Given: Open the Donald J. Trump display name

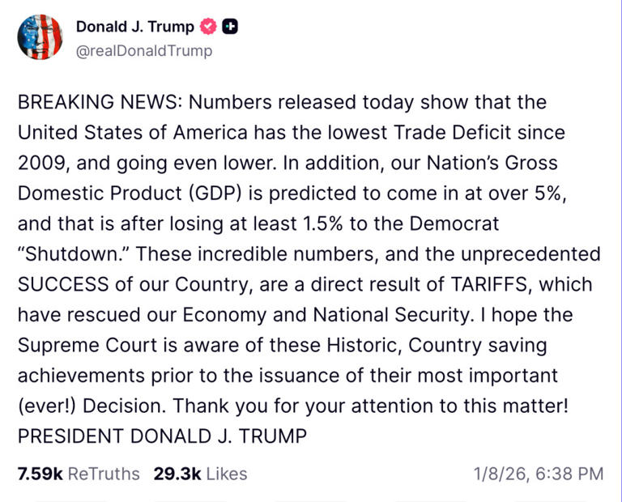Looking at the screenshot, I should [135, 27].
